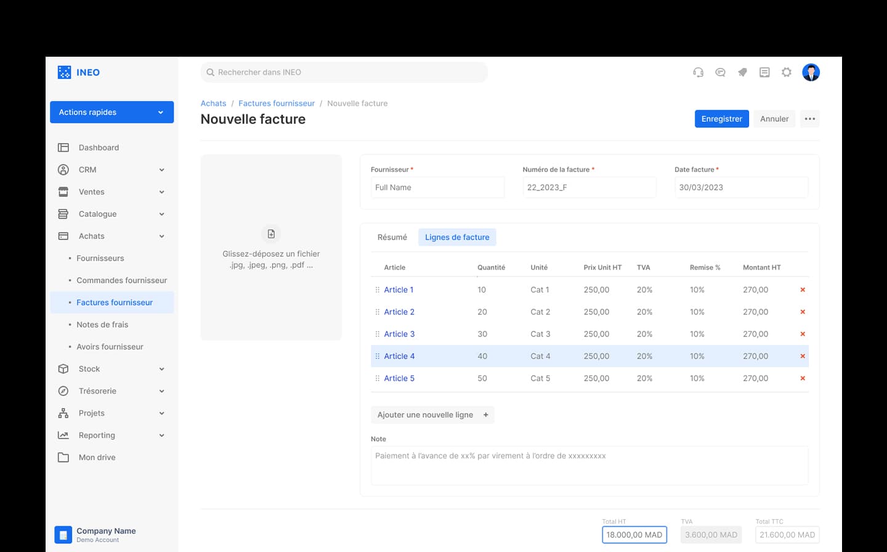The height and width of the screenshot is (552, 887).
Task: Click the file upload icon in dropzone
Action: 271,234
